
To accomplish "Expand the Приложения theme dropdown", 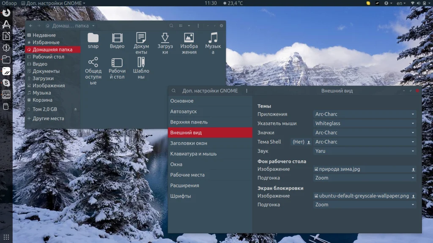I will [x=365, y=114].
